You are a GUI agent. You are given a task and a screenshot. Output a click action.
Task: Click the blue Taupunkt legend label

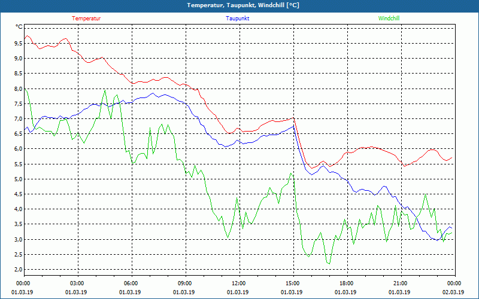(x=237, y=19)
